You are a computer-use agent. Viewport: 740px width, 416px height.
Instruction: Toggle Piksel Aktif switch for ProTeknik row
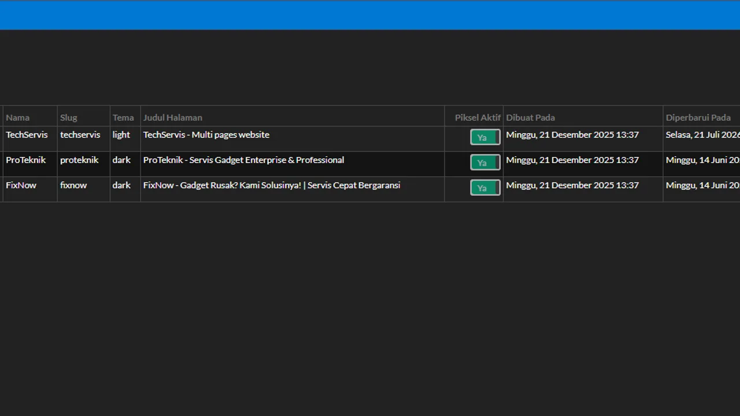tap(485, 162)
